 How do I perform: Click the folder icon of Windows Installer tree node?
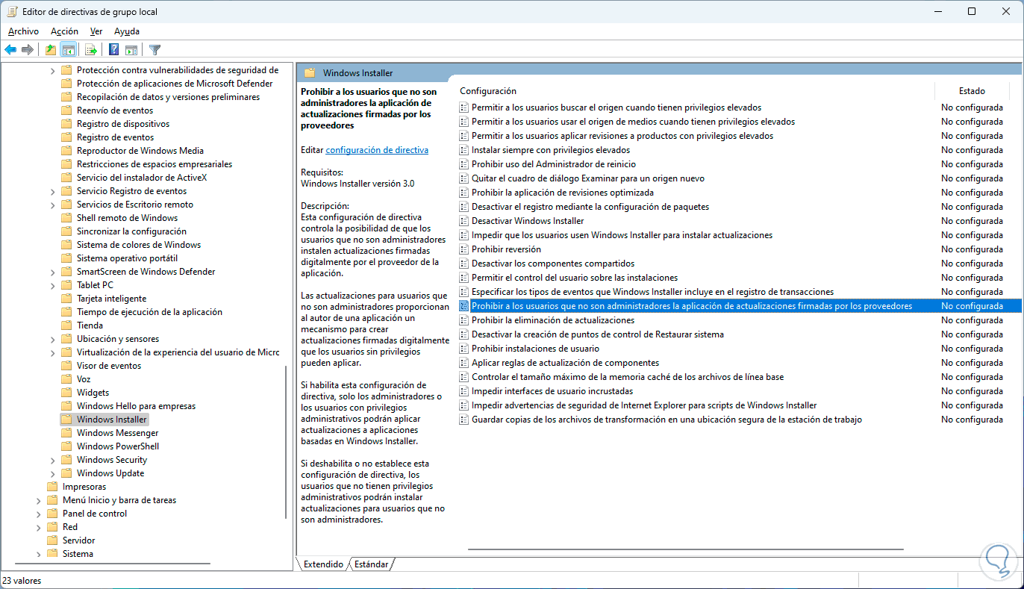66,420
